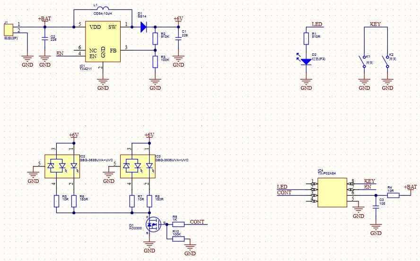
Task: Select resistor R9 on the CONT line
Action: [x=178, y=224]
